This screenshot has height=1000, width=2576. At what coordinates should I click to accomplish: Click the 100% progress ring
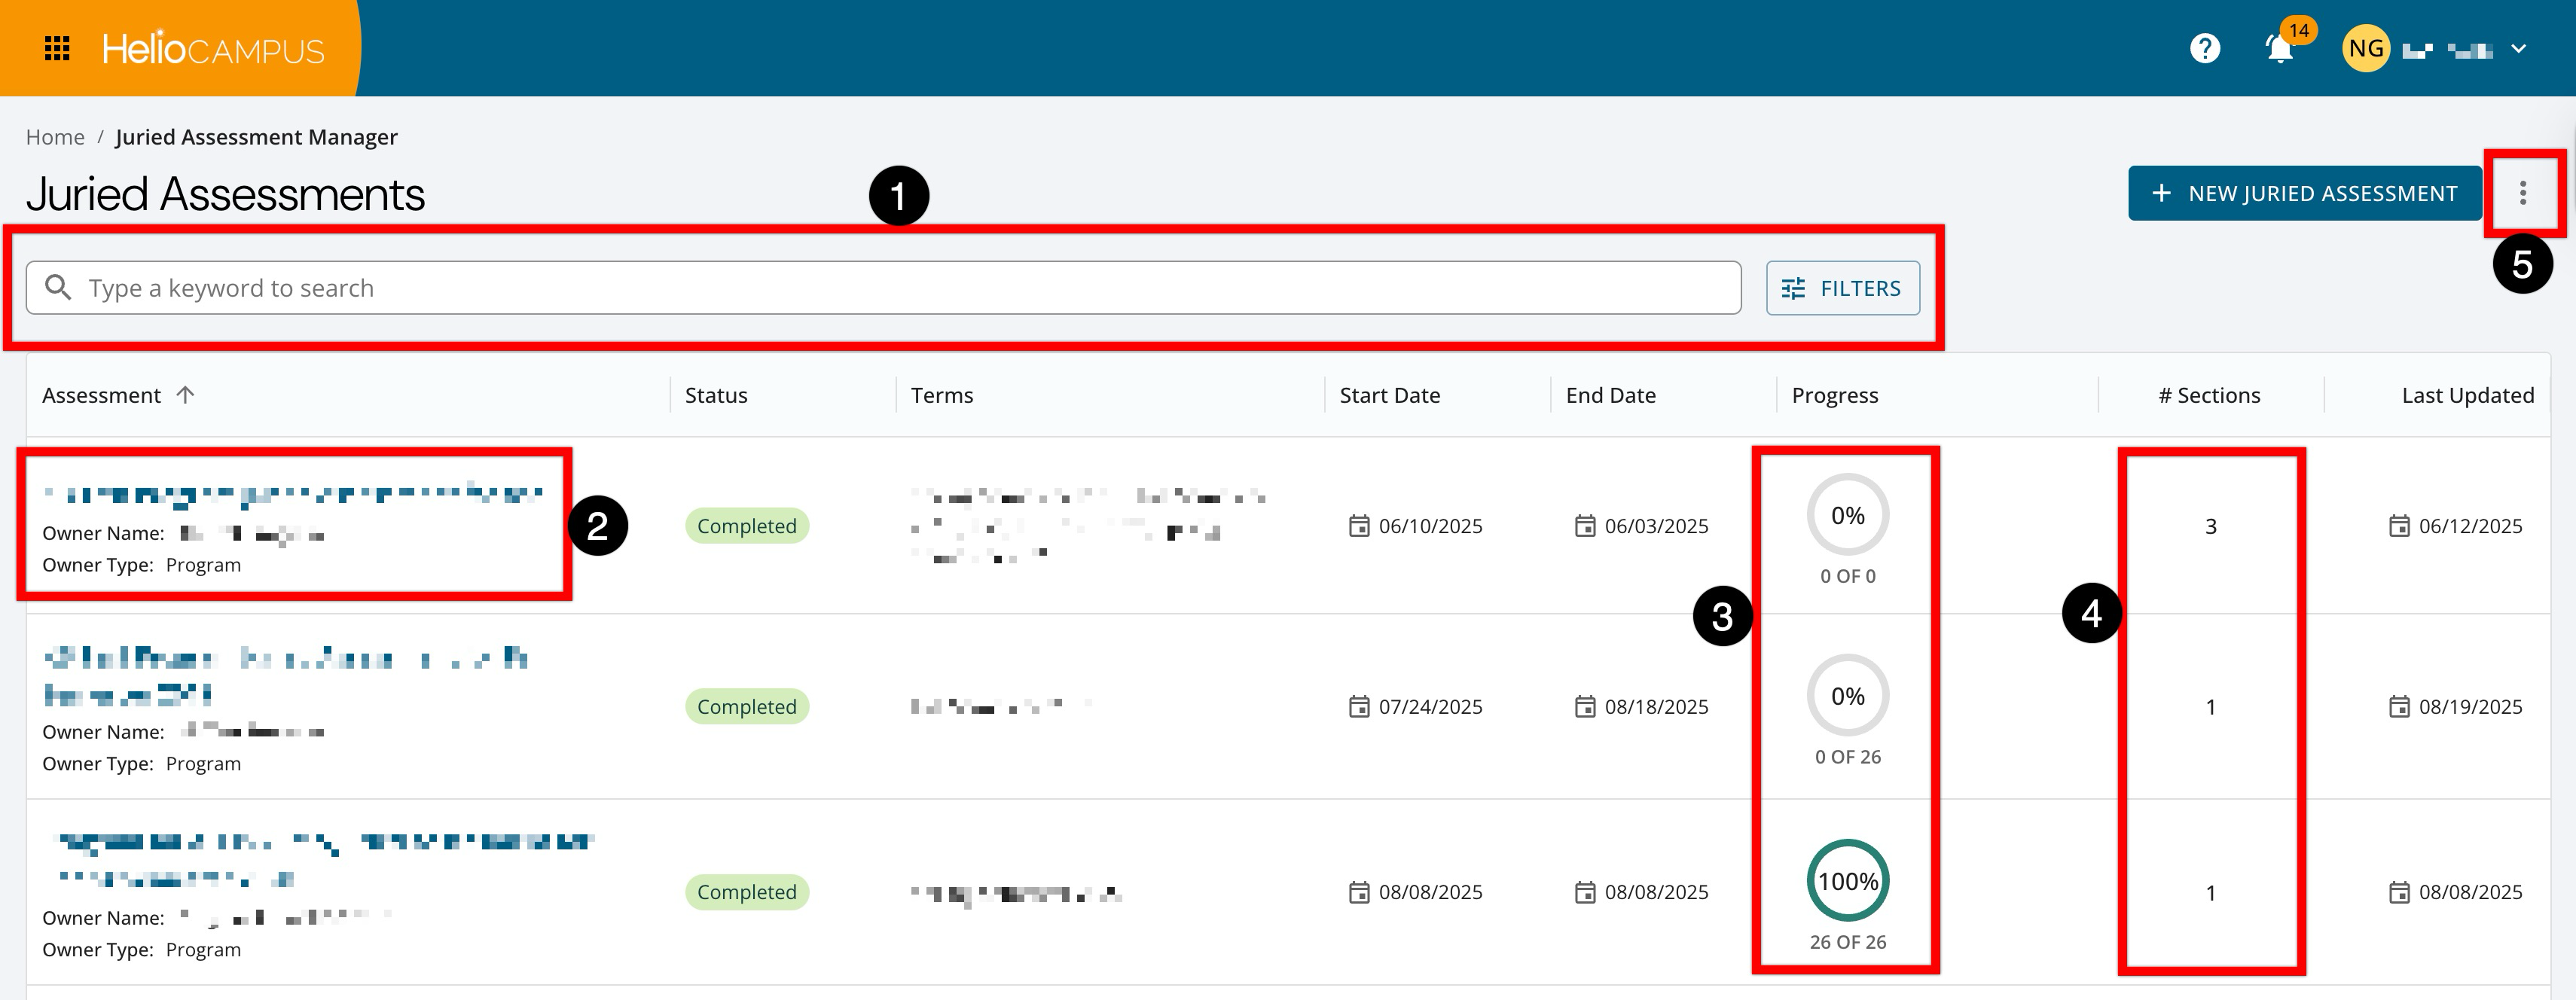1848,881
